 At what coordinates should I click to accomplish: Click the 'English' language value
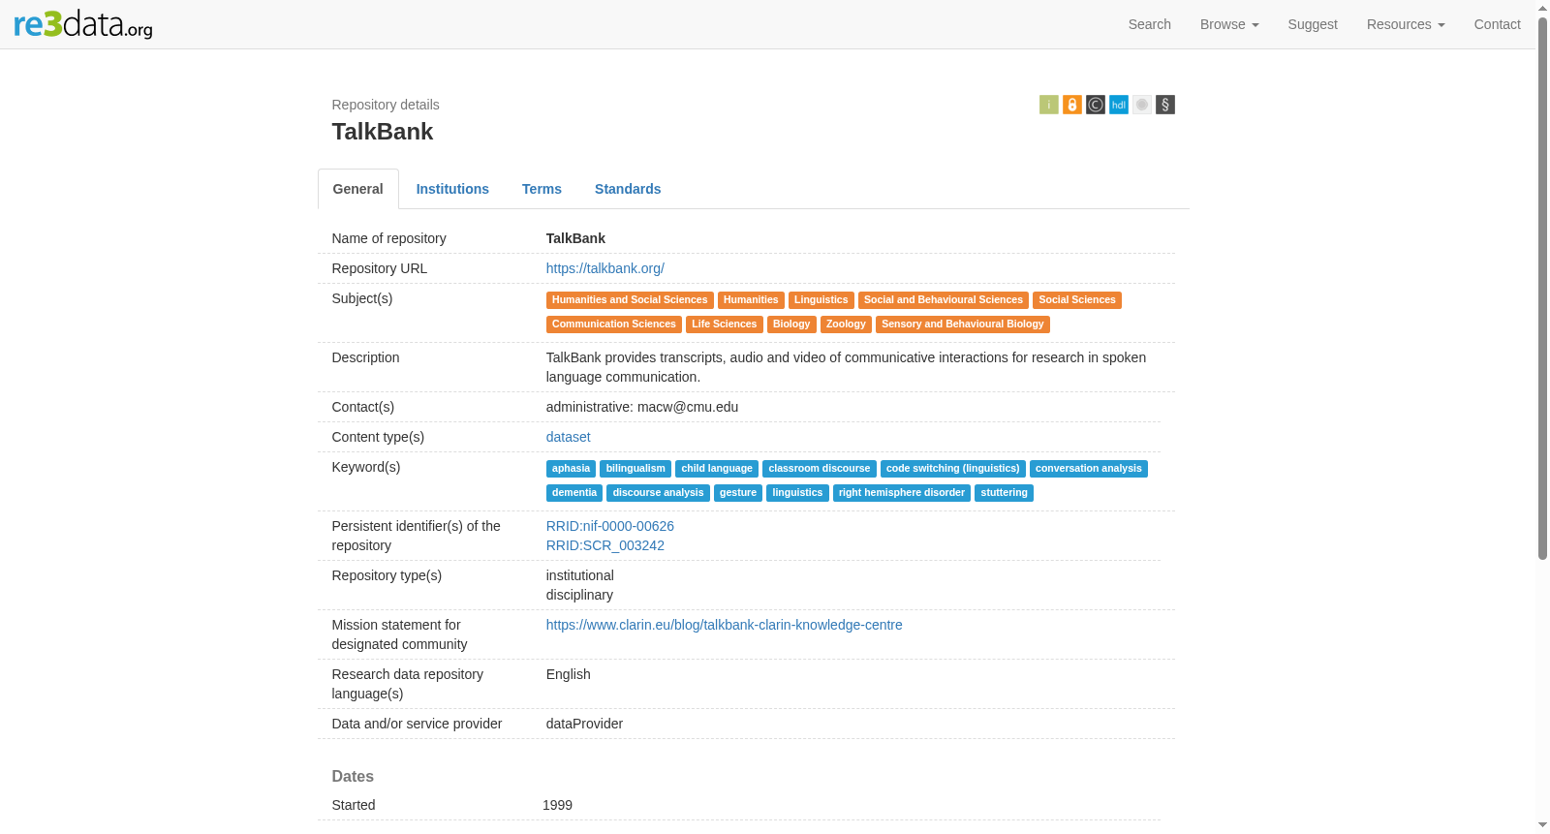tap(569, 674)
